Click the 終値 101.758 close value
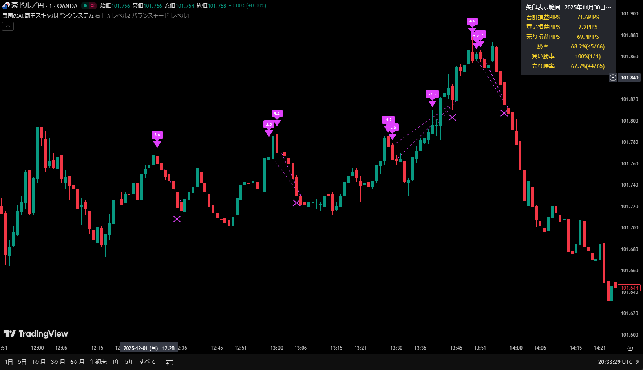Viewport: 643px width, 370px height. 211,6
